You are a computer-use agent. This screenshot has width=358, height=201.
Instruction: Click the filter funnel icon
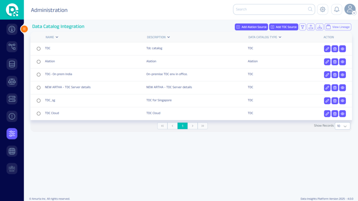click(302, 27)
